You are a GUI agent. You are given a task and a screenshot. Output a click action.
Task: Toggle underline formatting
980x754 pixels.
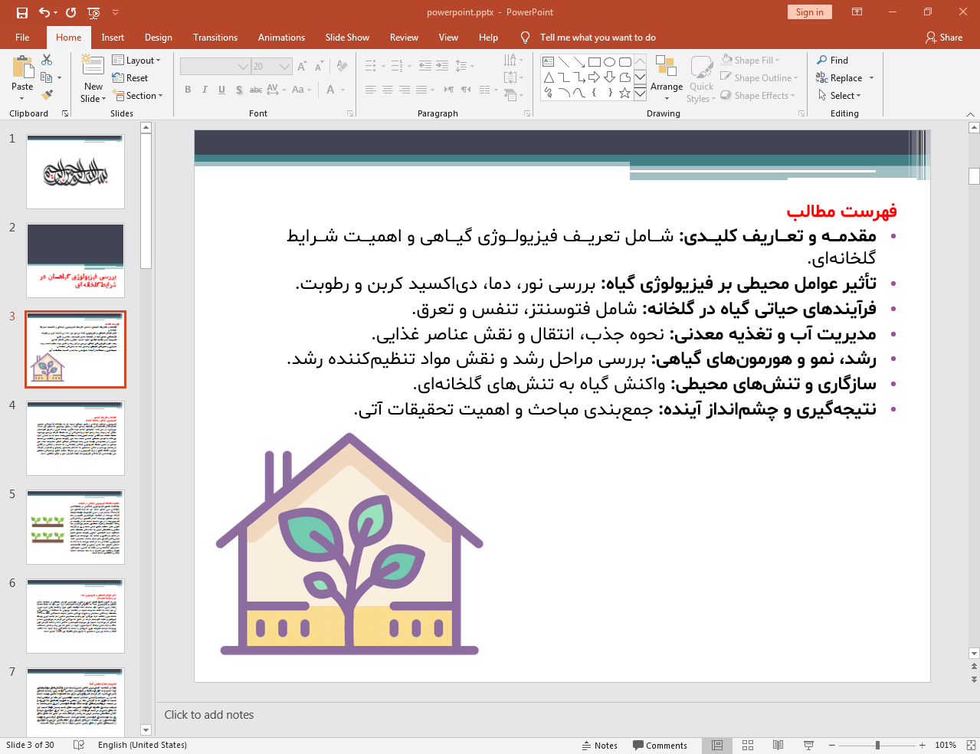221,90
